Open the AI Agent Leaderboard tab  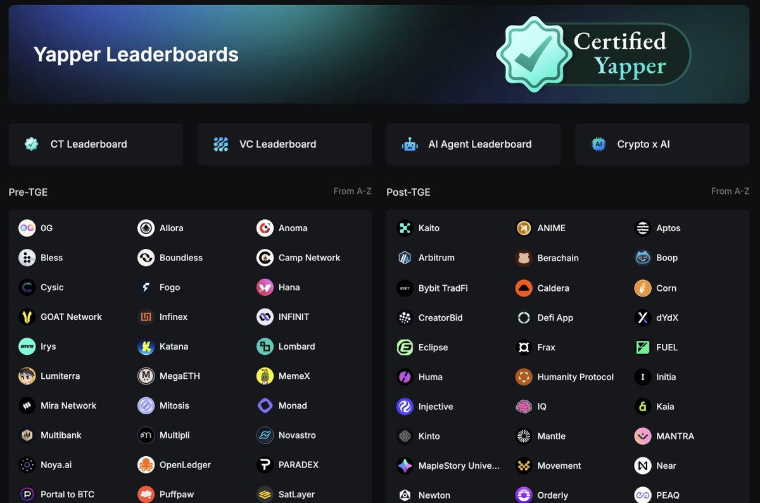point(473,144)
